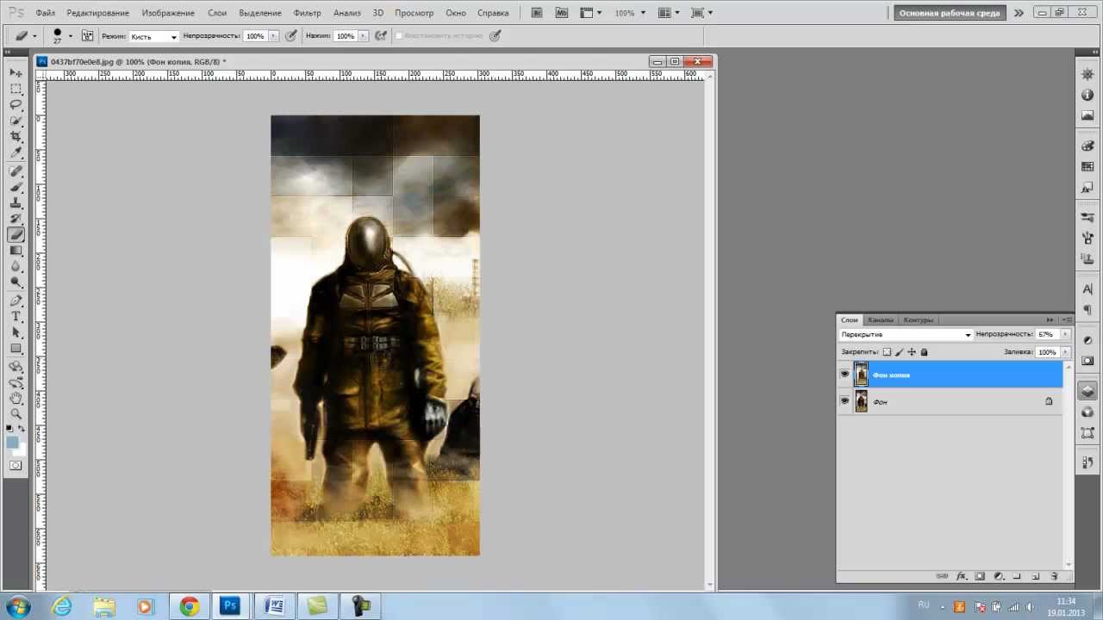Add a layer style via fx button
Viewport: 1103px width, 620px height.
pos(962,576)
